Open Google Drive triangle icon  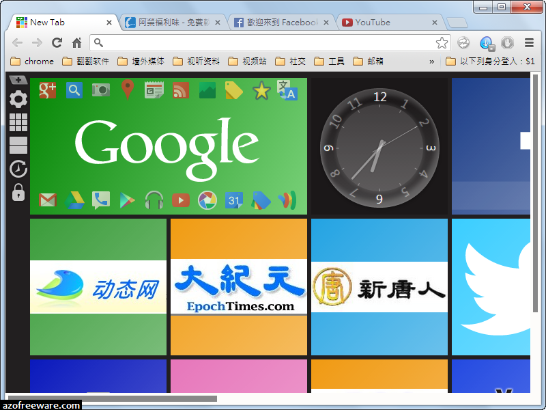click(74, 200)
